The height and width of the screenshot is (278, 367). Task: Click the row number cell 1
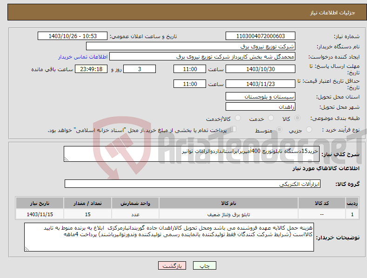(352, 214)
